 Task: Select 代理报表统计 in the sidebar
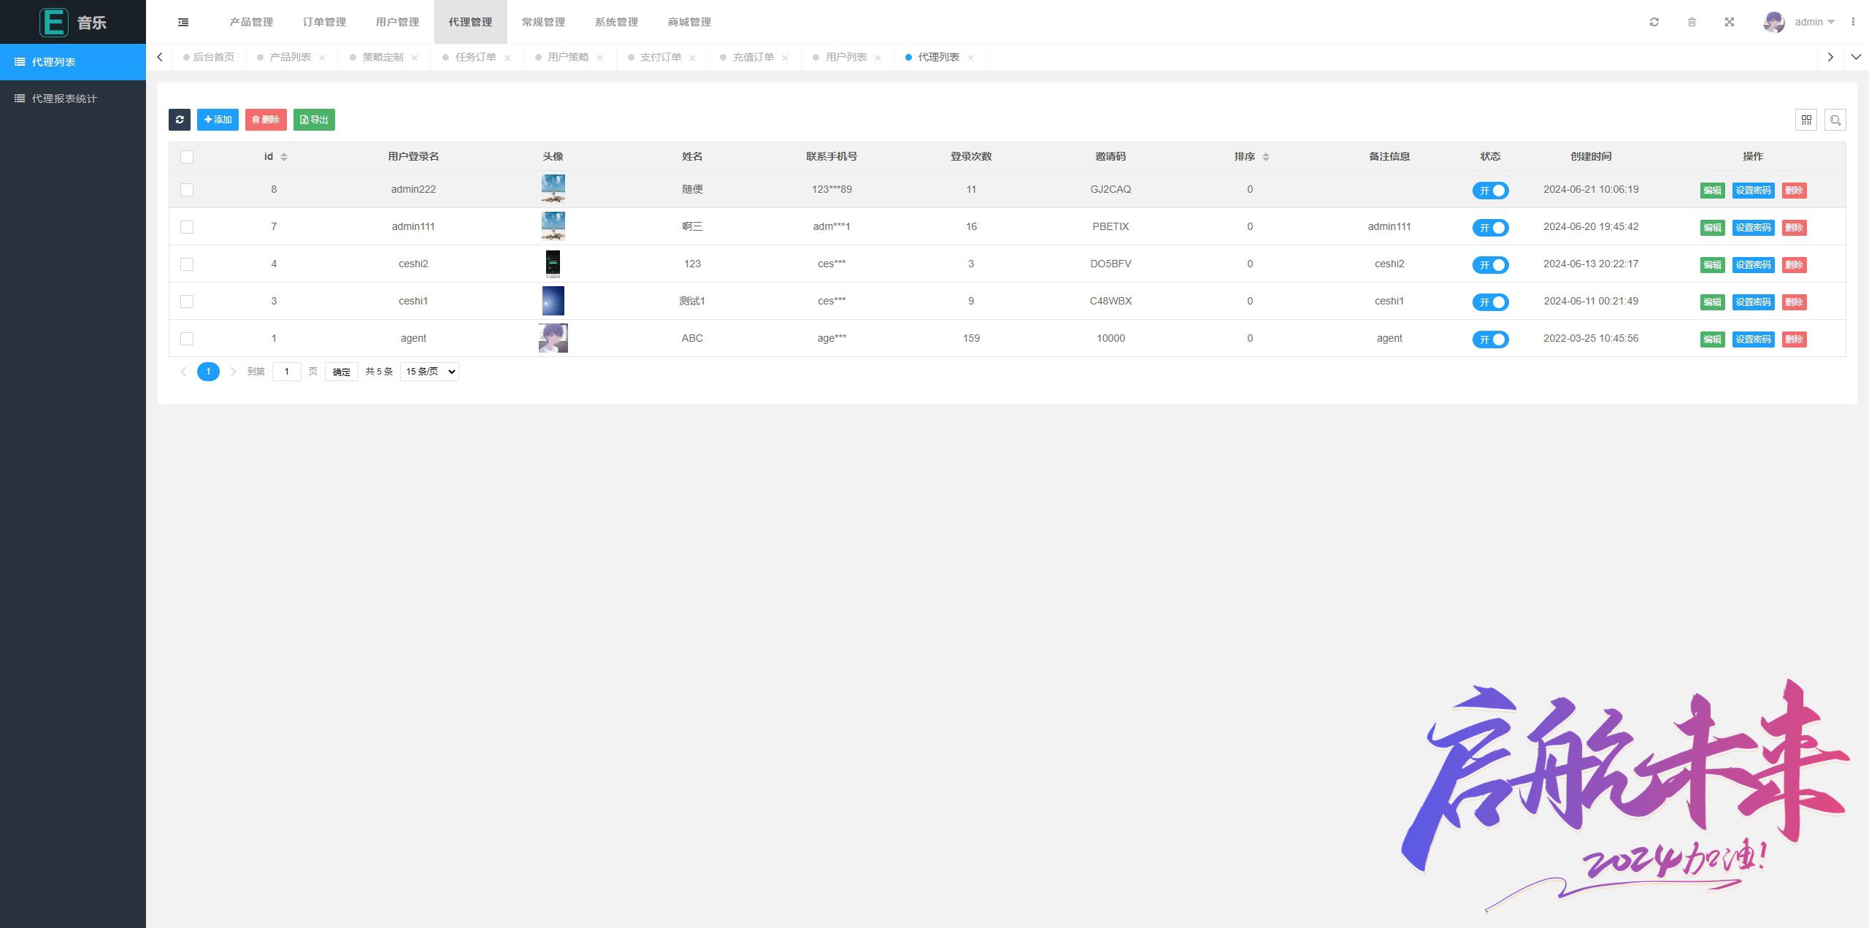tap(73, 99)
